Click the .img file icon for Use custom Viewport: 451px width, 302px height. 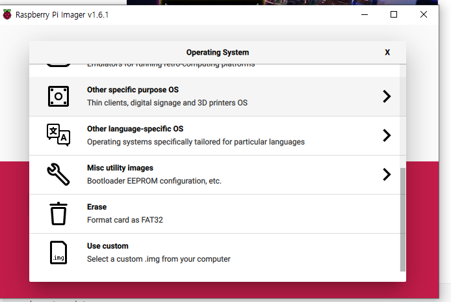(58, 253)
